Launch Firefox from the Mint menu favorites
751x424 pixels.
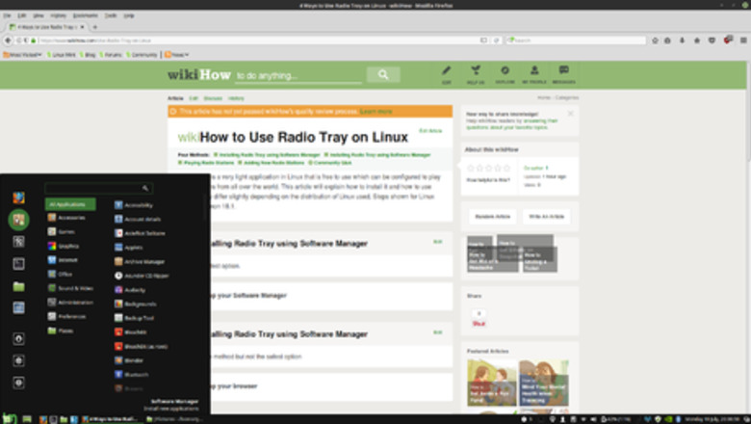coord(18,198)
